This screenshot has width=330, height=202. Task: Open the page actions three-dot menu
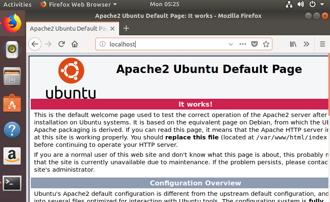[243, 44]
